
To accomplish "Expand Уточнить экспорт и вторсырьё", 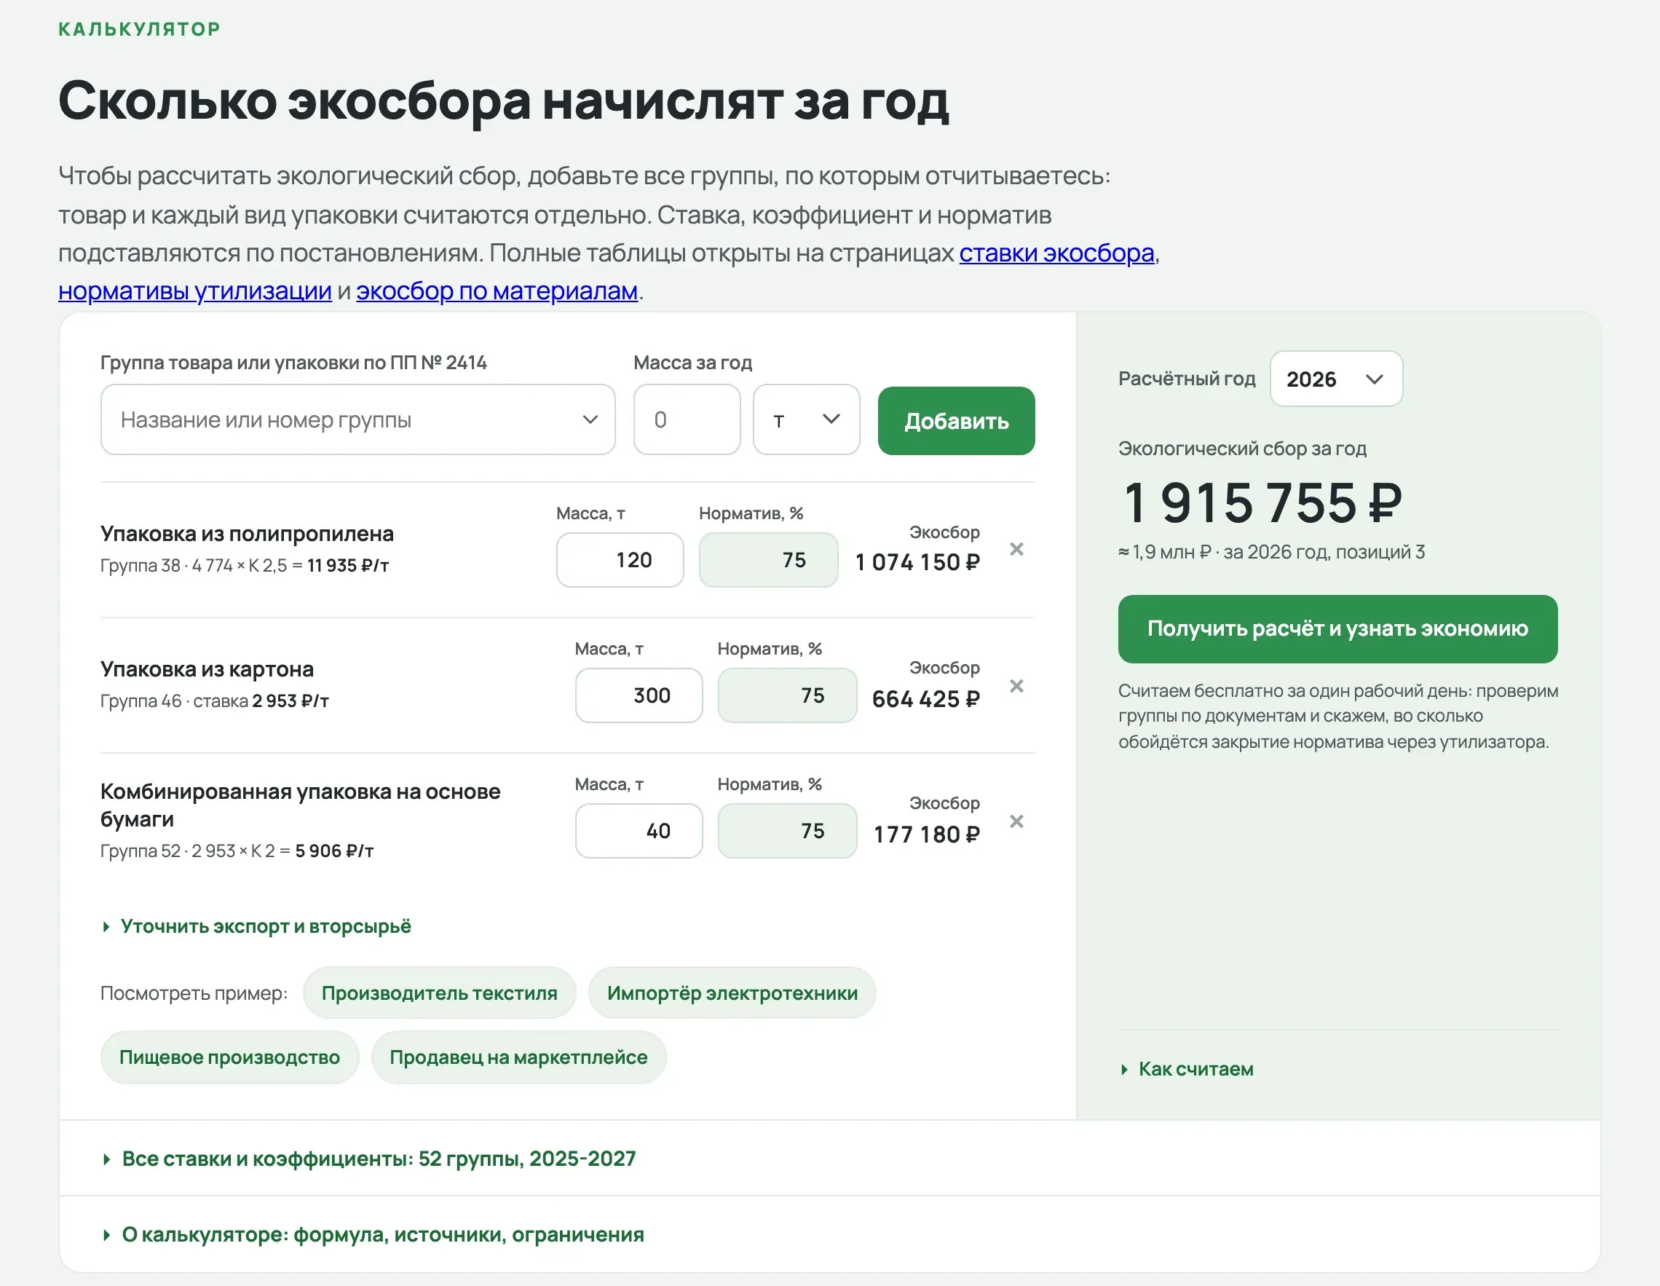I will [x=256, y=926].
